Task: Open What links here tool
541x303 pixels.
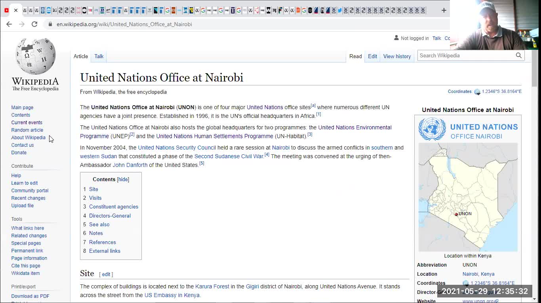Action: [x=28, y=228]
